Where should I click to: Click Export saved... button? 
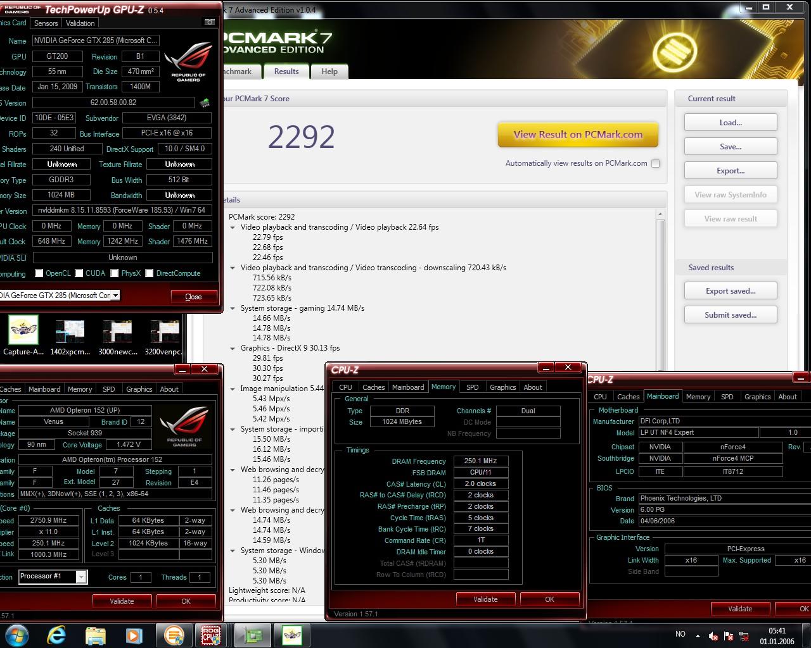(x=731, y=291)
